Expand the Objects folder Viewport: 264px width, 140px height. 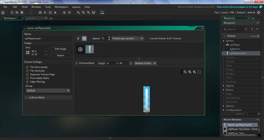[x=223, y=86]
